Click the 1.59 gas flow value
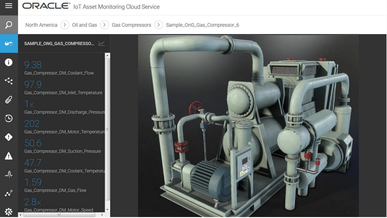This screenshot has width=387, height=218. pos(33,182)
